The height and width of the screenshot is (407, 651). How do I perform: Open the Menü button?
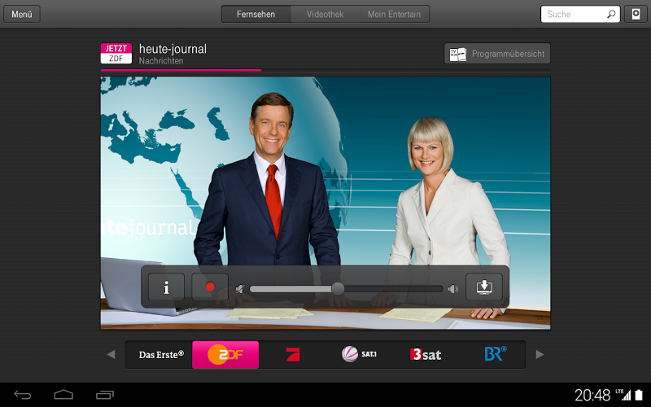[22, 14]
